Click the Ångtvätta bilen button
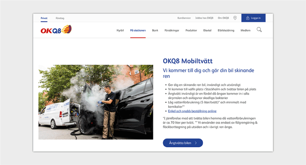 tap(183, 143)
